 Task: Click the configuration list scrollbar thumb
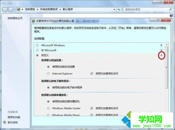(x=167, y=67)
